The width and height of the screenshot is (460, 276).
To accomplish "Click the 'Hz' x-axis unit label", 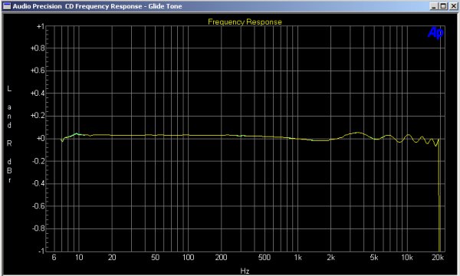I will [x=245, y=271].
